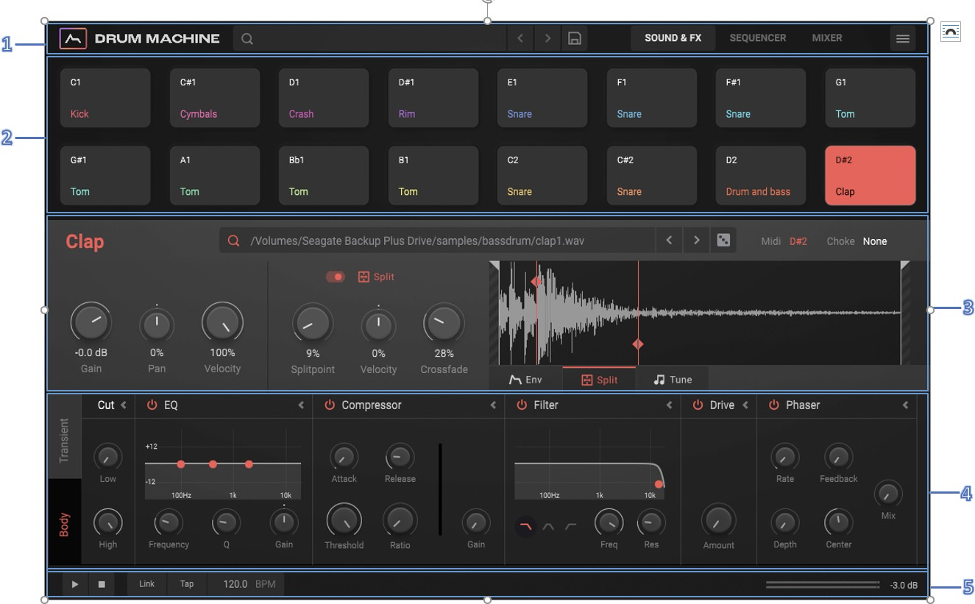
Task: Open the Tune tab under waveform
Action: point(673,380)
